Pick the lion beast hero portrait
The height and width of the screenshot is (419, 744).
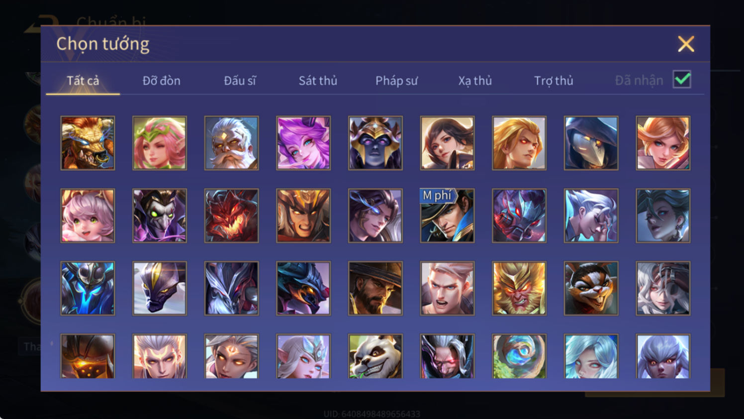(88, 143)
